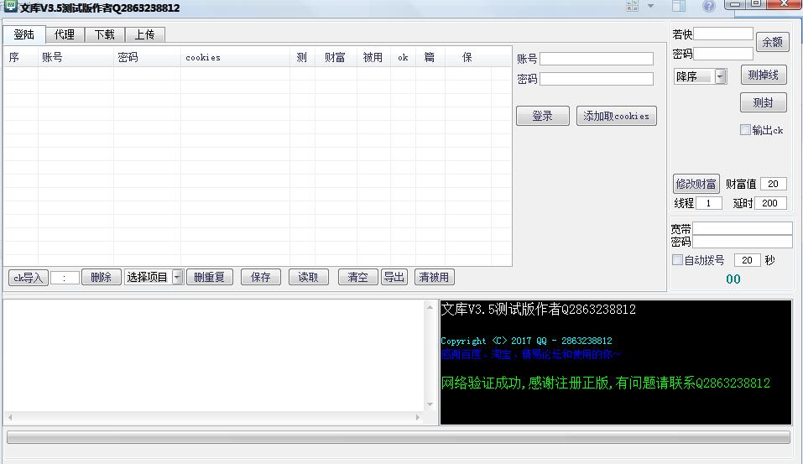Click the 余额 button

click(772, 41)
